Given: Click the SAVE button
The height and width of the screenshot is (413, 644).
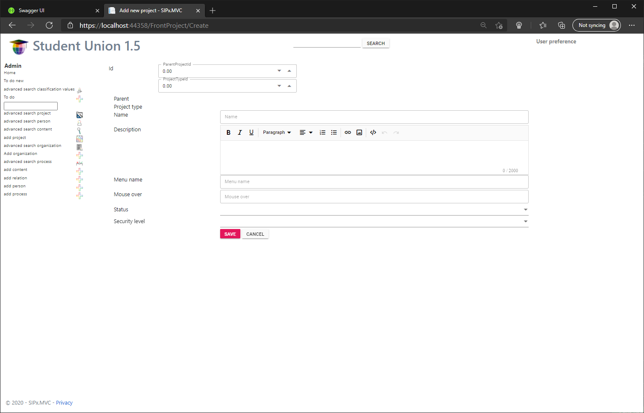Looking at the screenshot, I should pos(230,234).
